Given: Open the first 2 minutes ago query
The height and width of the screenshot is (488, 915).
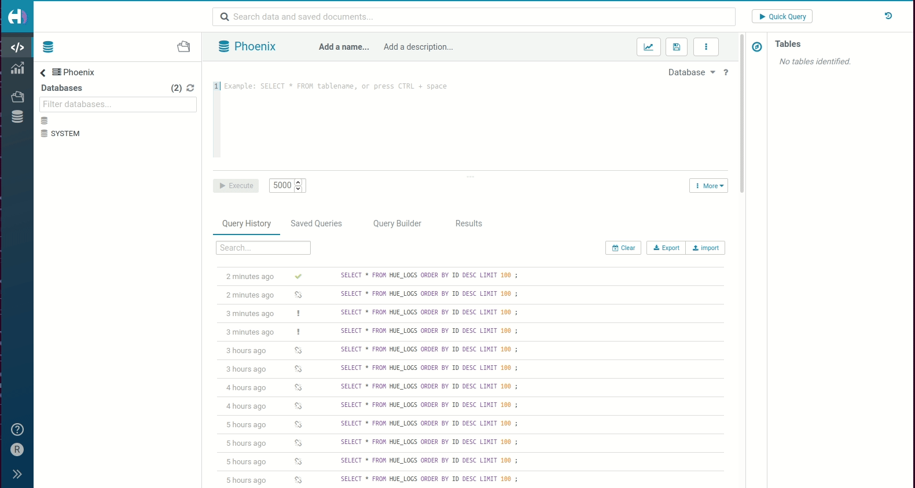Looking at the screenshot, I should (471, 277).
